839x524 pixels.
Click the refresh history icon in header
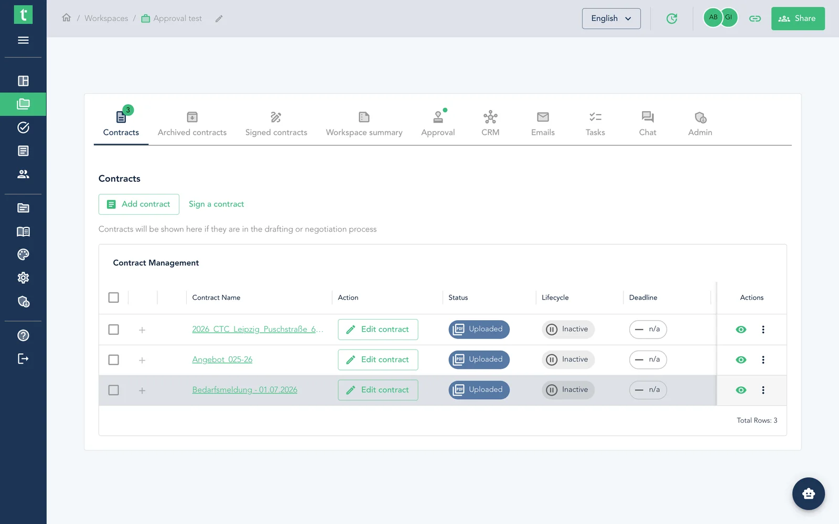(x=672, y=18)
